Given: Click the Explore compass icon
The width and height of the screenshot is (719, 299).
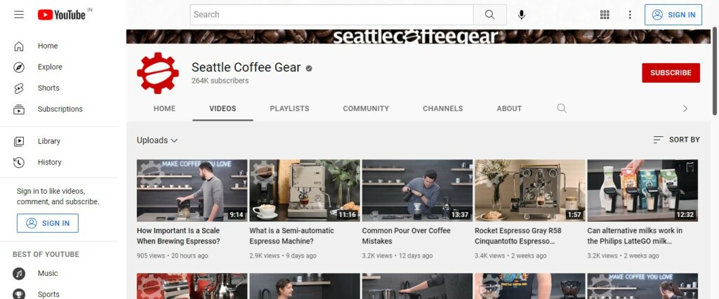Looking at the screenshot, I should [19, 67].
